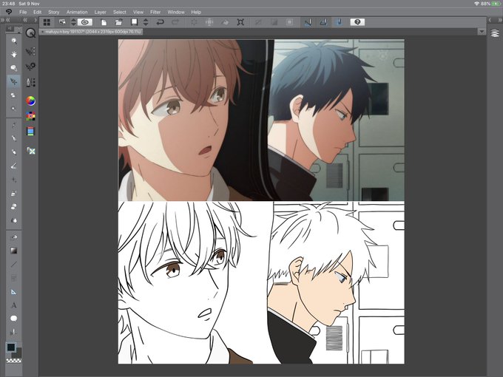Select the highlighted Move layer tool

pyautogui.click(x=14, y=82)
